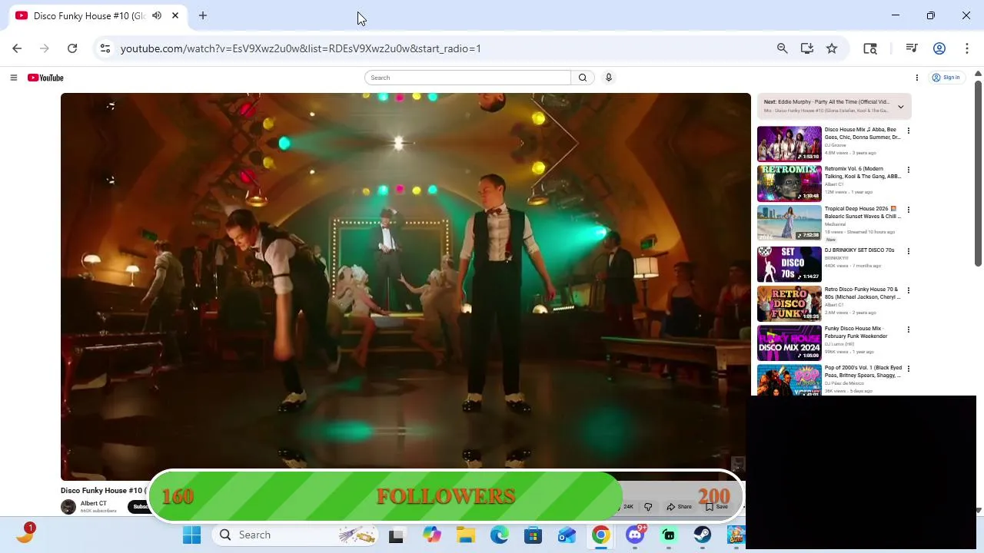Bookmark this page with the star

[831, 48]
